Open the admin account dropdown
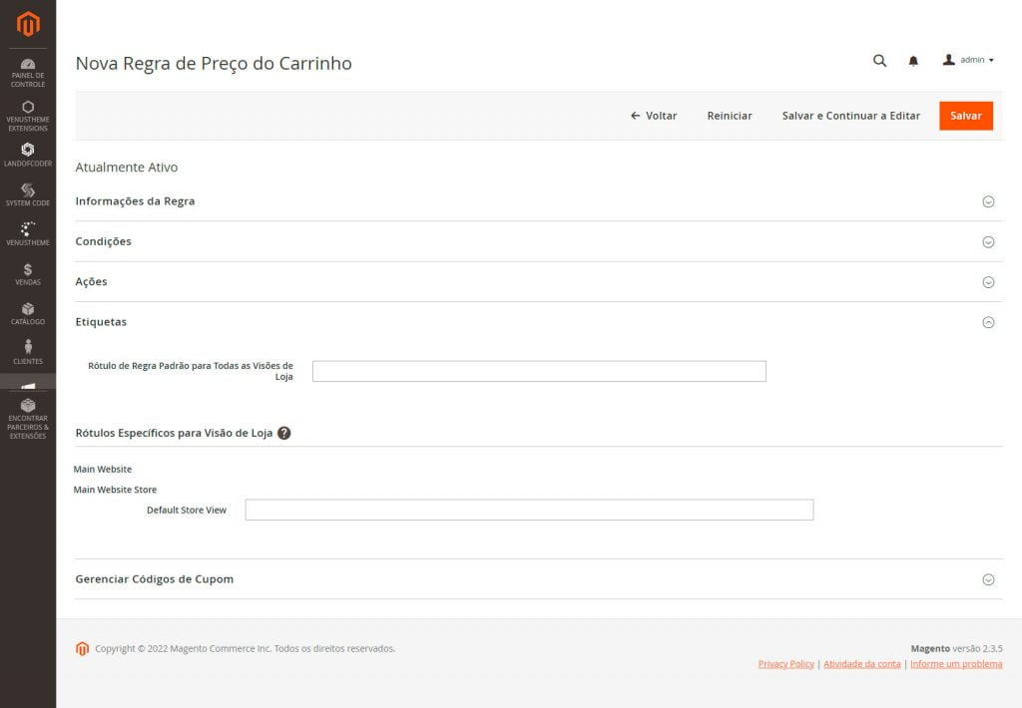The width and height of the screenshot is (1022, 708). click(968, 61)
